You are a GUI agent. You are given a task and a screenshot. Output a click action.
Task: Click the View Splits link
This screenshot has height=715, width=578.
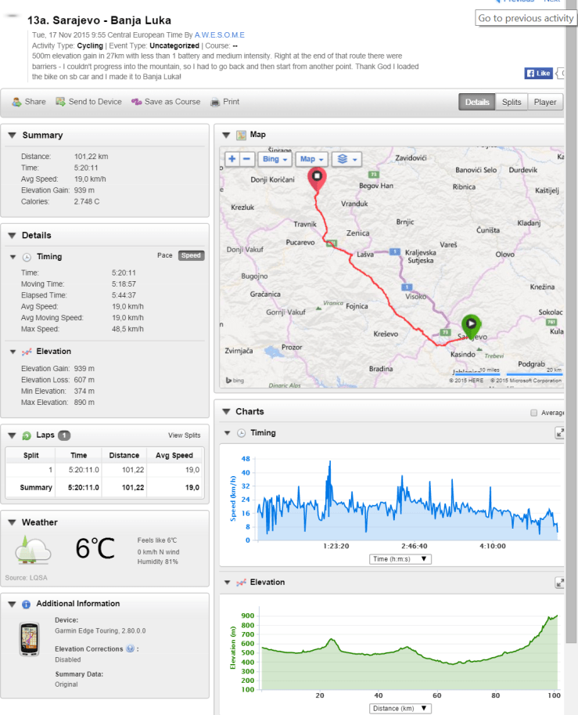coord(184,435)
